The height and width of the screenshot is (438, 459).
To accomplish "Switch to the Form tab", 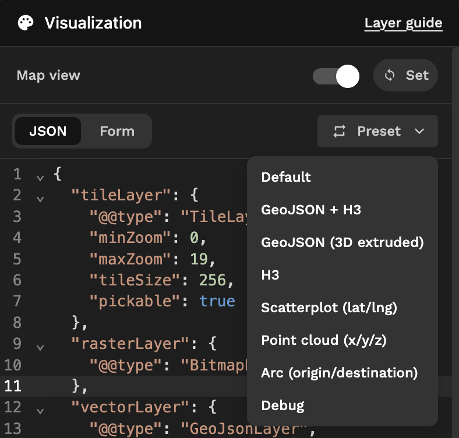I will [x=117, y=131].
